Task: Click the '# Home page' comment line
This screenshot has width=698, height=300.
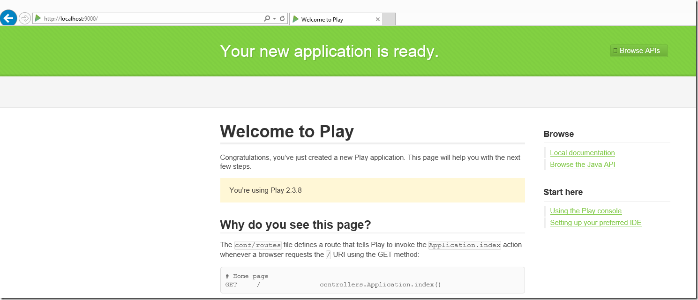Action: pyautogui.click(x=247, y=276)
